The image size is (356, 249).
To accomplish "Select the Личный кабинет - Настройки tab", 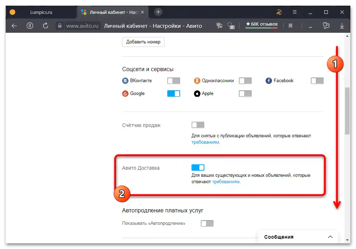I will click(113, 12).
